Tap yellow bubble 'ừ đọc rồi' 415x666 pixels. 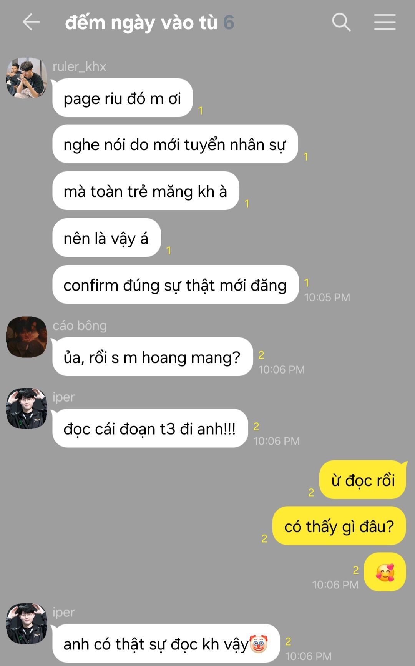363,480
